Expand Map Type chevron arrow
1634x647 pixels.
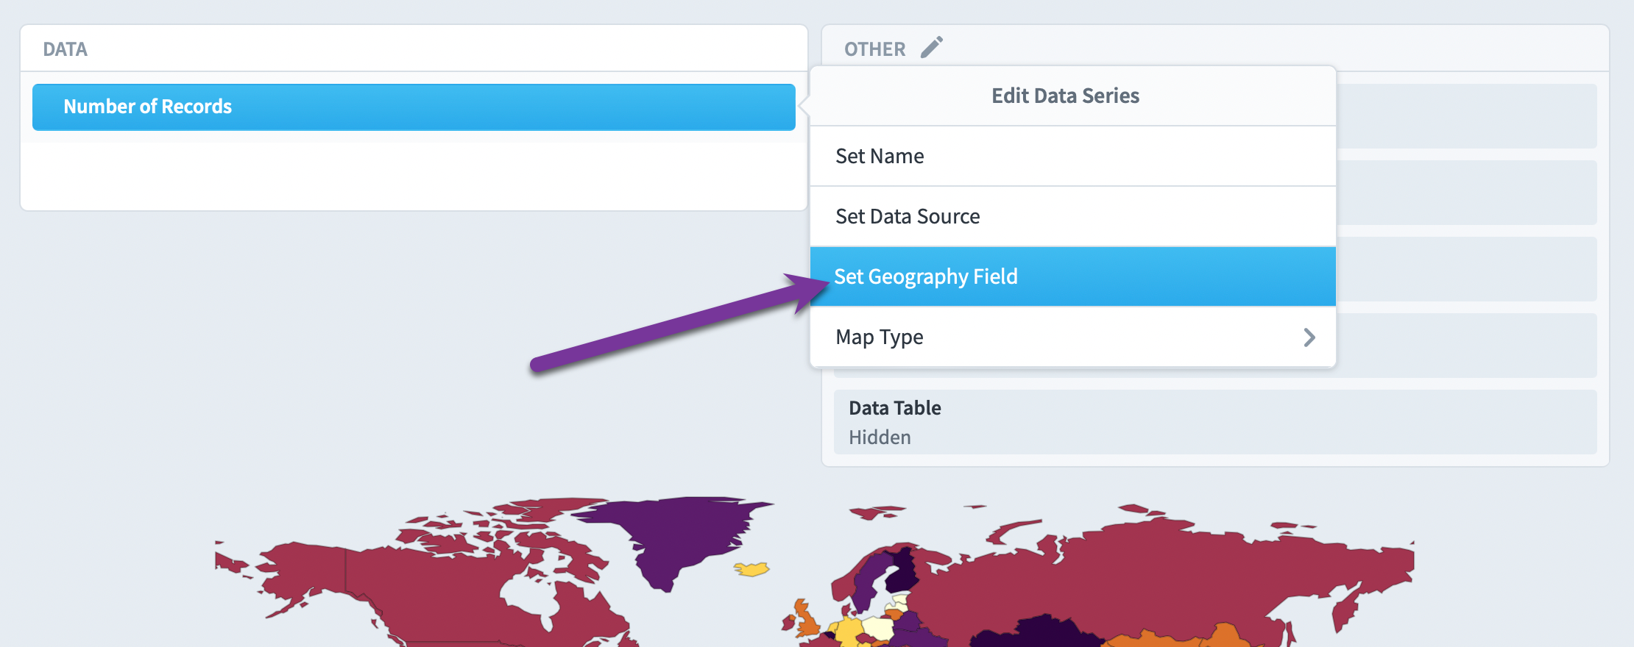pos(1309,337)
